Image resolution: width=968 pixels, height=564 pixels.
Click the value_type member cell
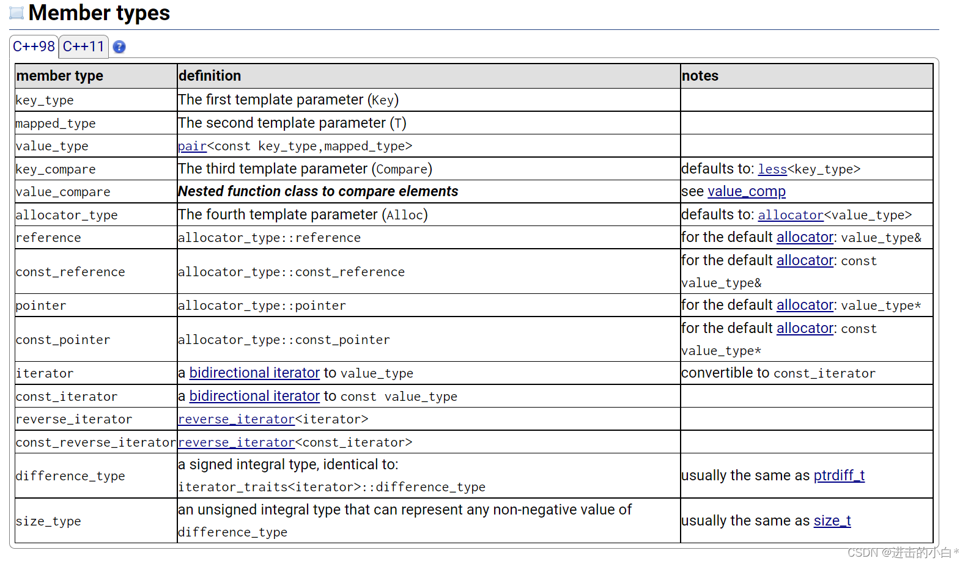tap(96, 146)
